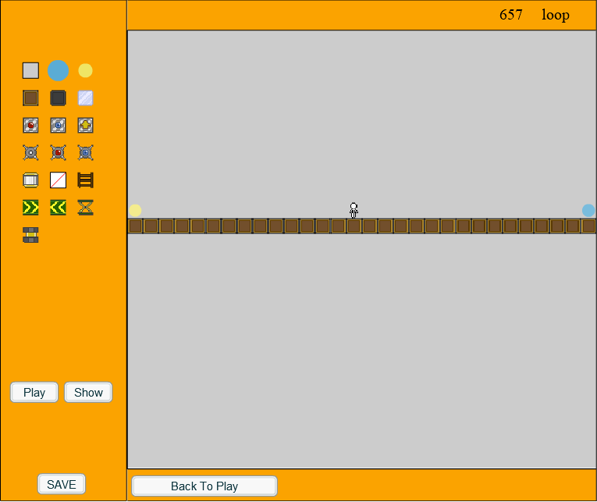The width and height of the screenshot is (597, 502).
Task: Click the yellow start circle in the level
Action: 135,210
